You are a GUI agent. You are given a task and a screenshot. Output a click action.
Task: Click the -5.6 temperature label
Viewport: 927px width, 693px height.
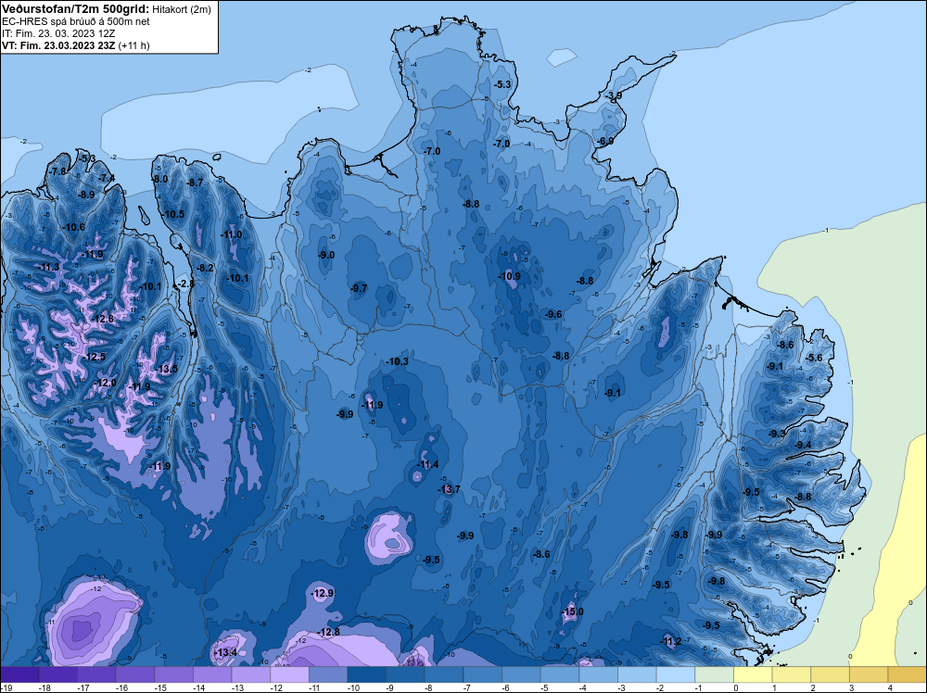point(815,358)
